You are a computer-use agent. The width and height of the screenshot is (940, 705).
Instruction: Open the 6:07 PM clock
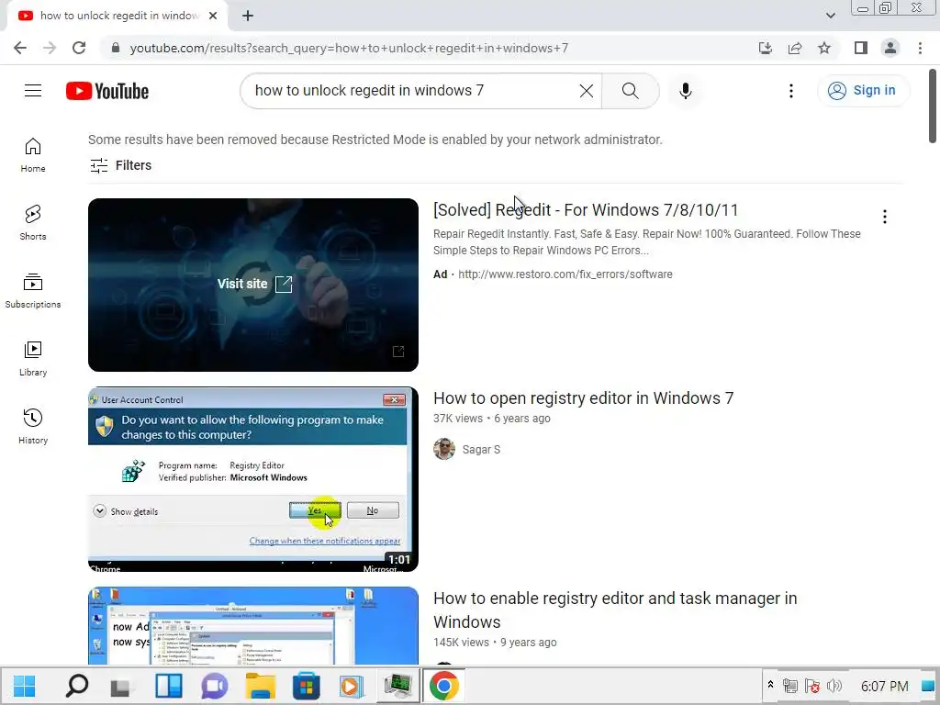pyautogui.click(x=884, y=686)
